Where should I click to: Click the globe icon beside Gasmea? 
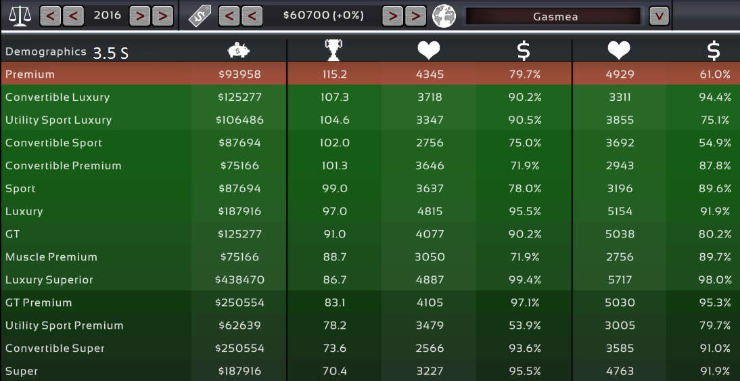click(x=444, y=16)
